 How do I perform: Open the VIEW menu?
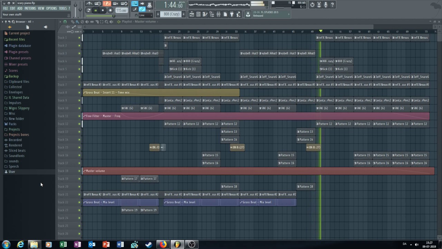tap(41, 8)
